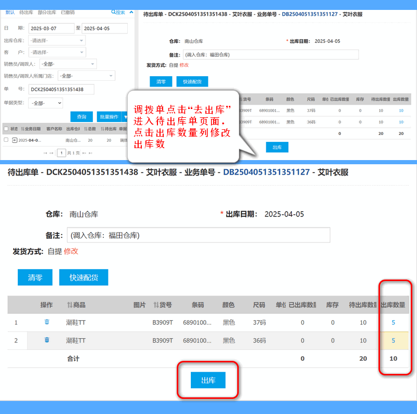The height and width of the screenshot is (414, 417).
Task: Click the 单号 field DCK2504051351351438
Action: click(61, 89)
